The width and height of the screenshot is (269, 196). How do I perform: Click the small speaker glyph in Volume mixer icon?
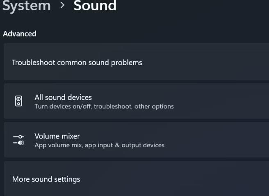pos(21,143)
